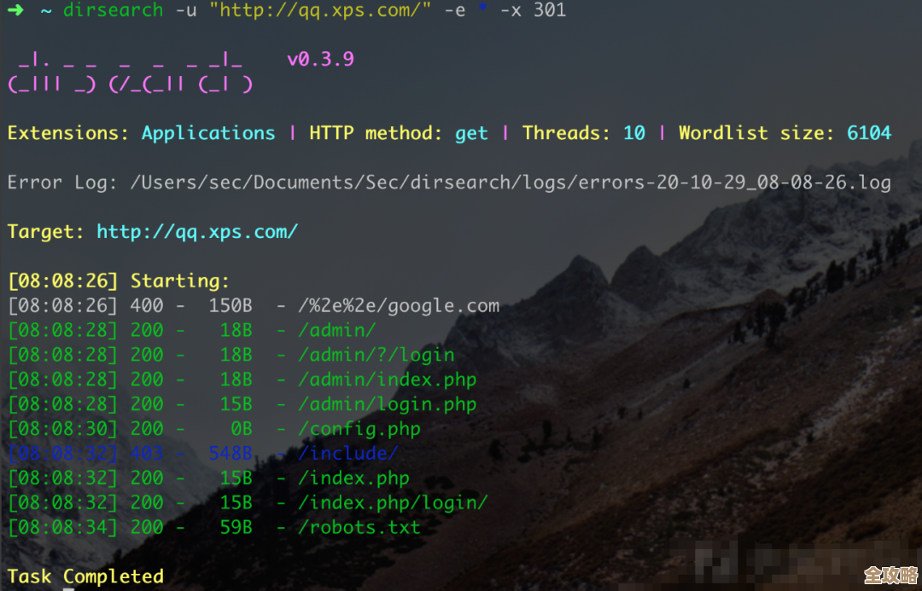Click the /index.php/login/ result path

[x=393, y=503]
